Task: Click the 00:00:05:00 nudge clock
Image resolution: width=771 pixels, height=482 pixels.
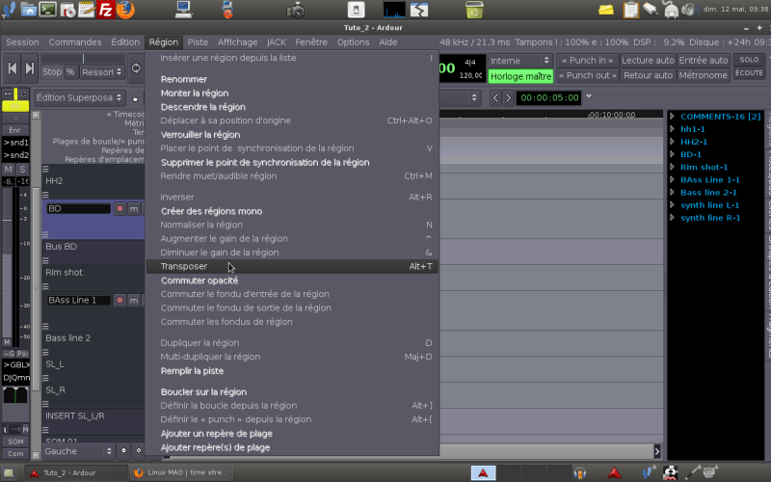Action: coord(549,98)
